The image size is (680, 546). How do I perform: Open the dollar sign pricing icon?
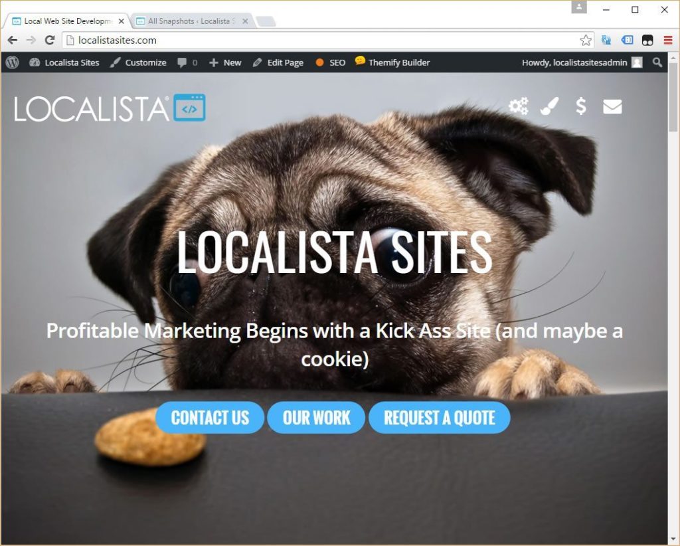pyautogui.click(x=580, y=106)
